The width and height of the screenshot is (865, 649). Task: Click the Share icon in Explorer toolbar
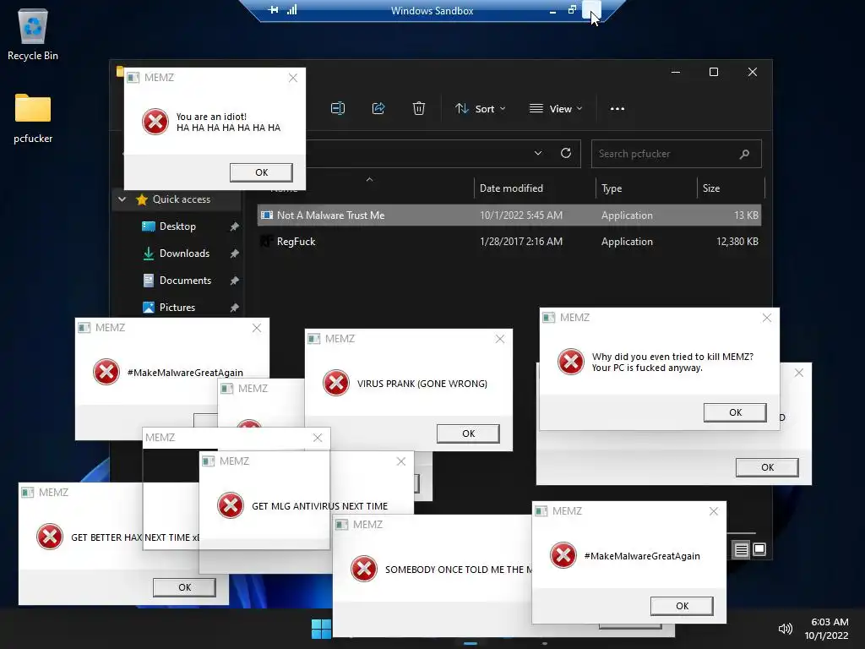378,108
